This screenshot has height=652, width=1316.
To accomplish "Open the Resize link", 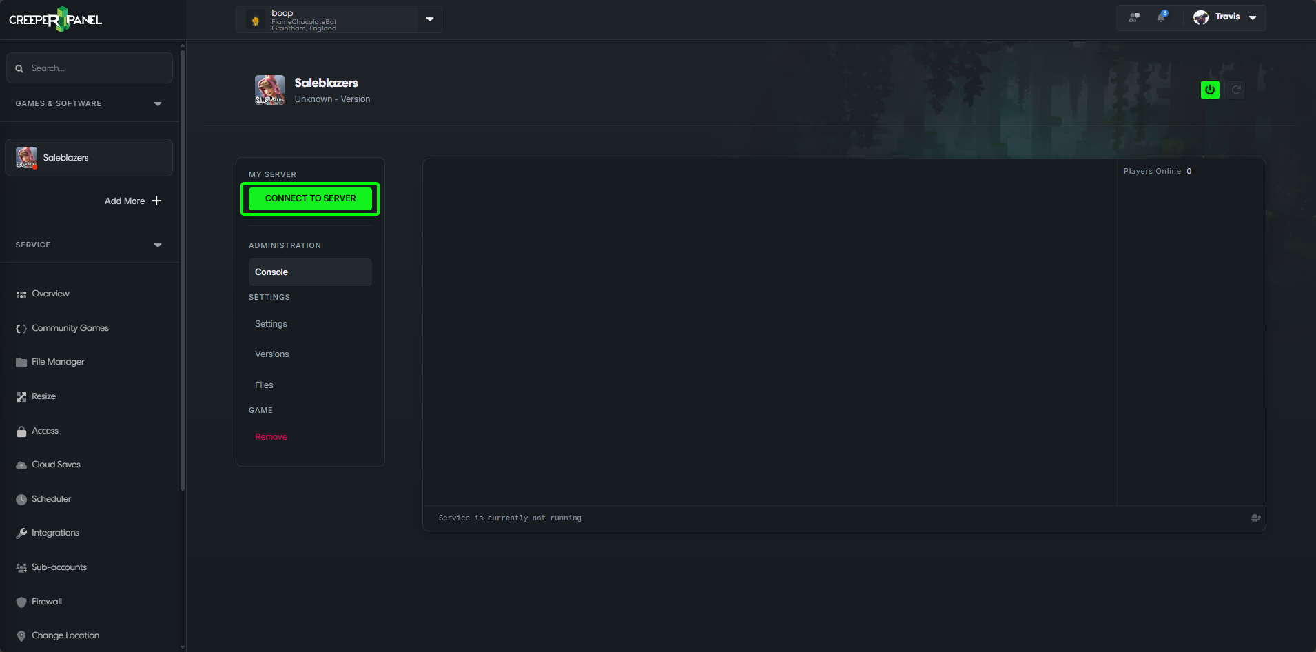I will click(x=43, y=396).
